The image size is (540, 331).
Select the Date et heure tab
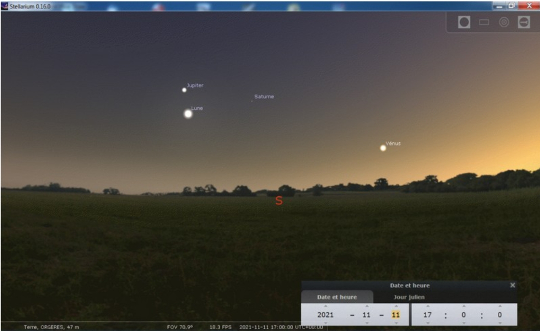[x=337, y=297]
